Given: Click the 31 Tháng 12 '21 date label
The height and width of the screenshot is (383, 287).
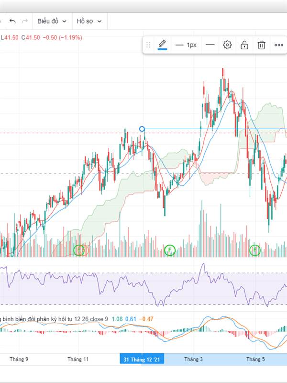Looking at the screenshot, I should 142,360.
